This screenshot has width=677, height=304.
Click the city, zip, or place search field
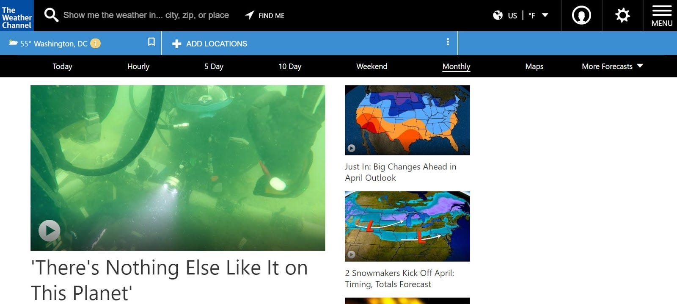[x=146, y=15]
